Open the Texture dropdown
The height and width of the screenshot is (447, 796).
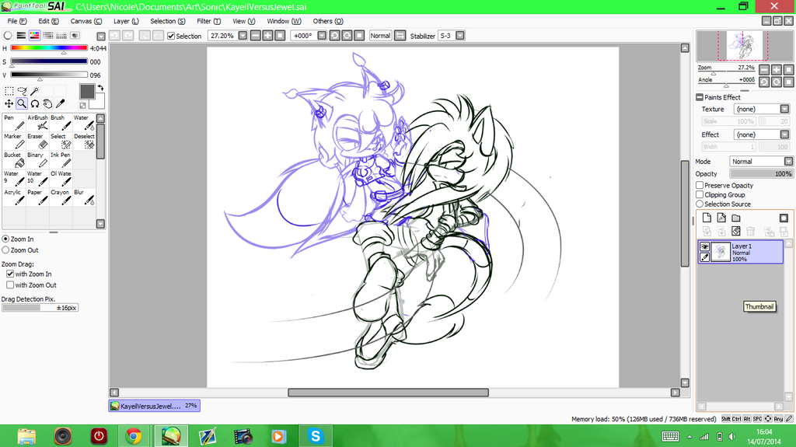point(784,109)
